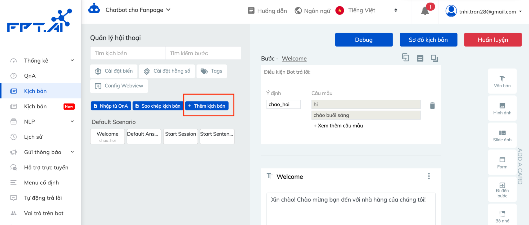Open Lịch sử from the sidebar

click(33, 137)
